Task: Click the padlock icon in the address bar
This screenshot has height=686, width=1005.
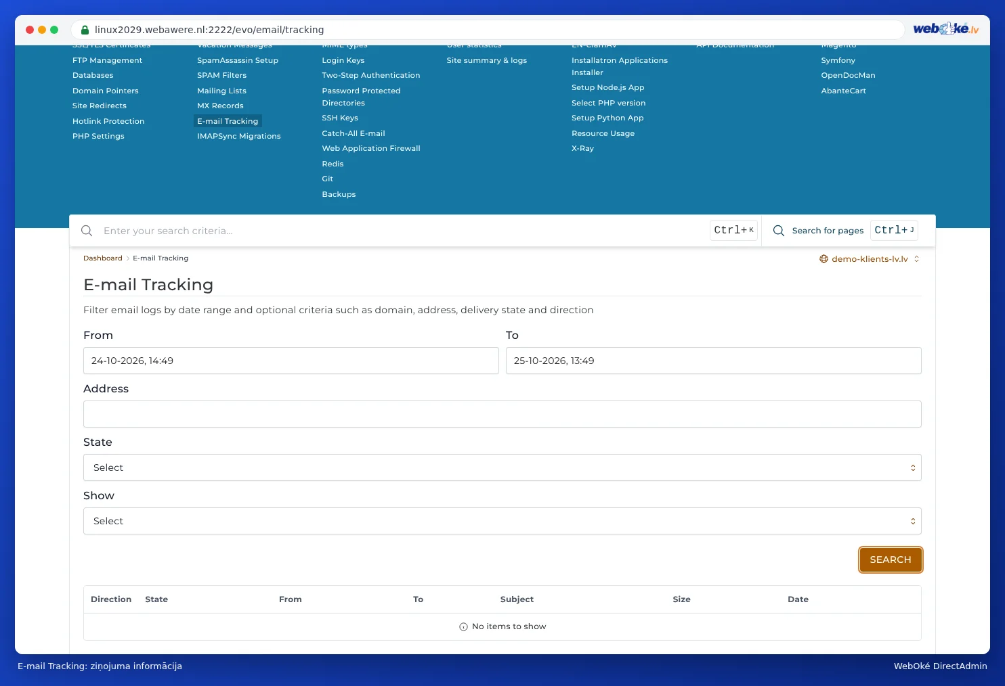Action: point(85,30)
